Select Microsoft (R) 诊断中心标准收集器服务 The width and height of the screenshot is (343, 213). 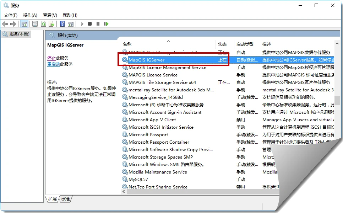click(x=166, y=105)
